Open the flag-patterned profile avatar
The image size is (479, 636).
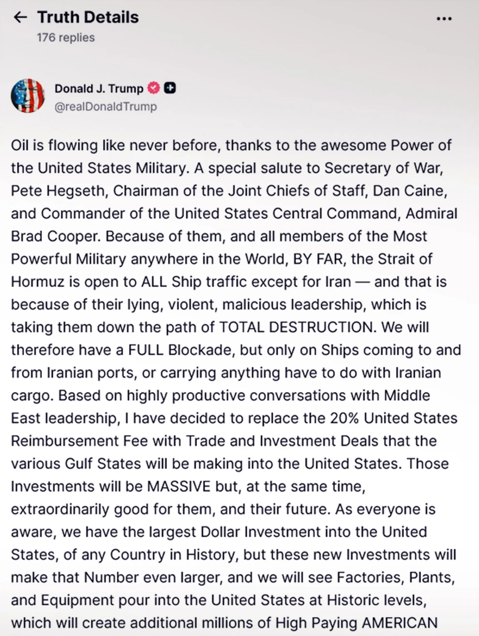pos(28,95)
